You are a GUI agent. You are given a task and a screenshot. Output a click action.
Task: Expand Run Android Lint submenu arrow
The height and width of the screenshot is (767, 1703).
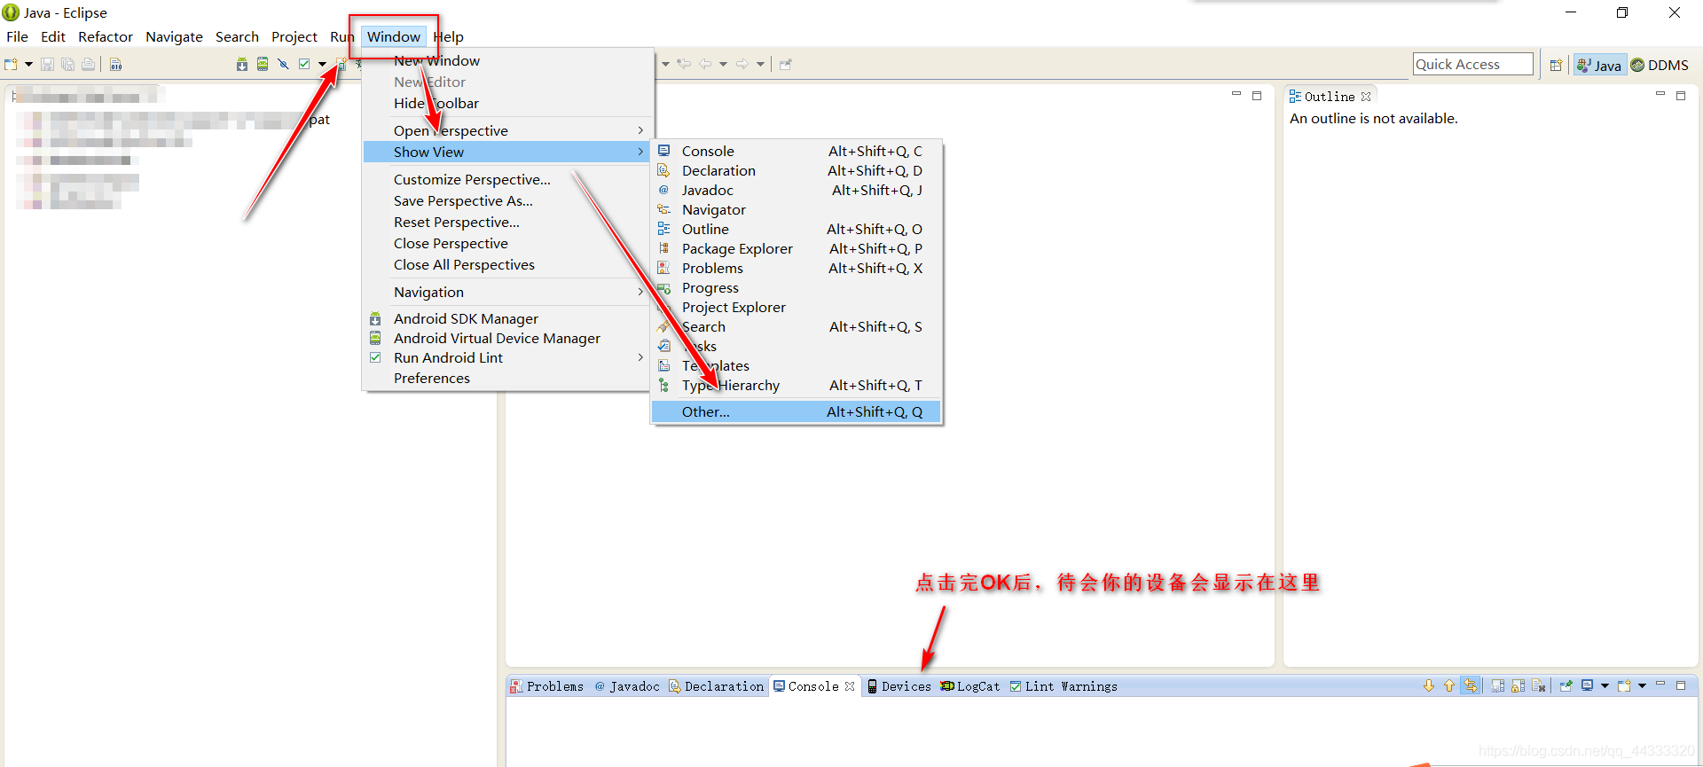pos(640,357)
